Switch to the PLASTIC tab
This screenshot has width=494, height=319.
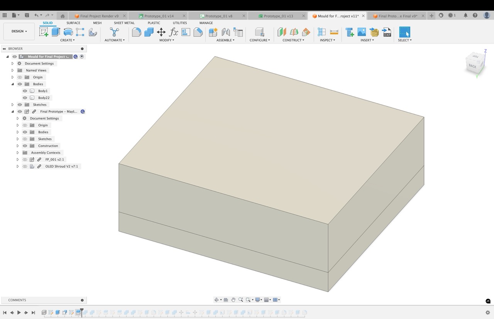point(154,23)
